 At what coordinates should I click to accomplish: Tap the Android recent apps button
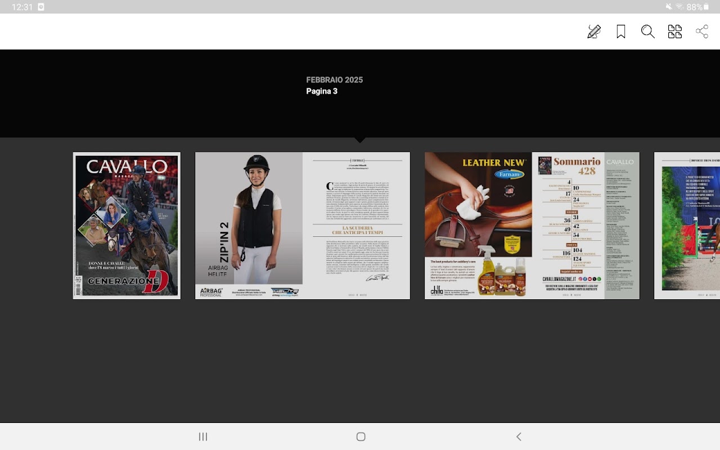(203, 436)
